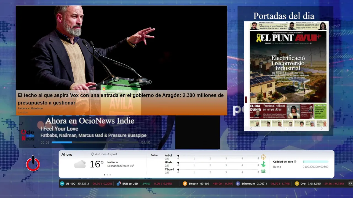This screenshot has height=198, width=353.
Task: Click the 16° temperature reading
Action: (x=97, y=164)
